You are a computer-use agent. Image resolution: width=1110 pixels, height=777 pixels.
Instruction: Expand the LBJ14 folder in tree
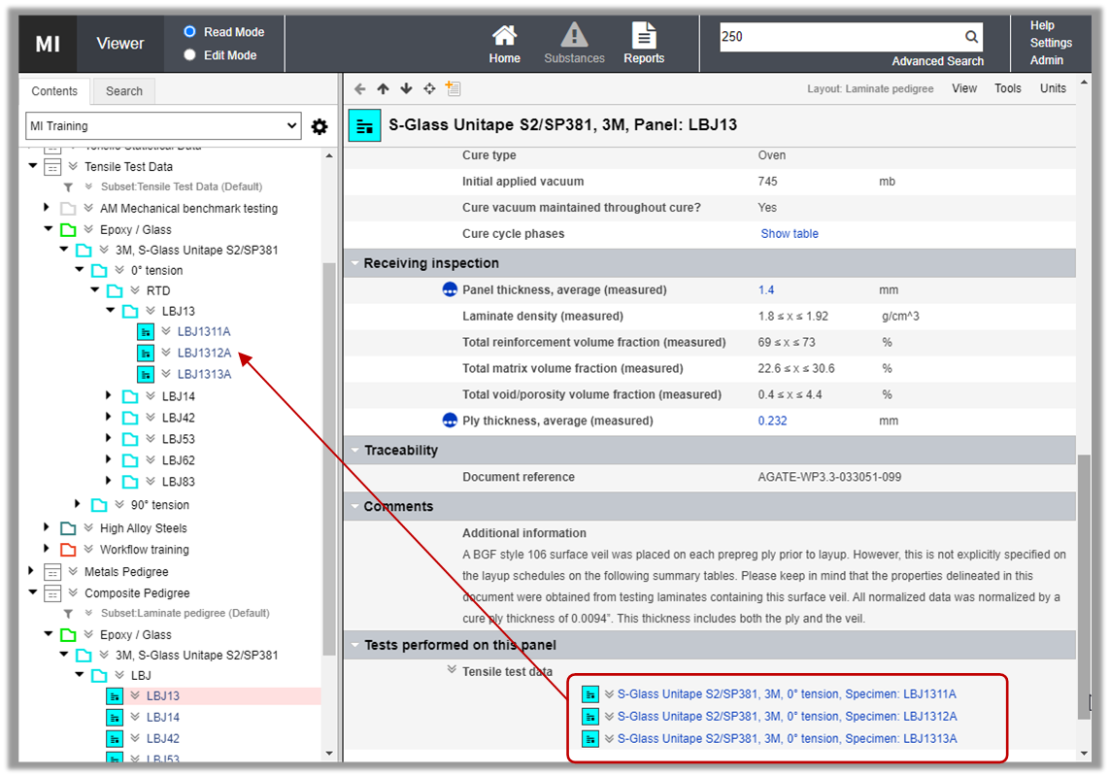click(110, 396)
